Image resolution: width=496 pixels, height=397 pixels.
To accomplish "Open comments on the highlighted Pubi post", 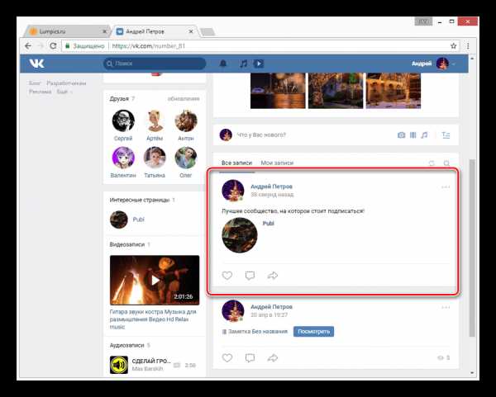I will (x=250, y=276).
